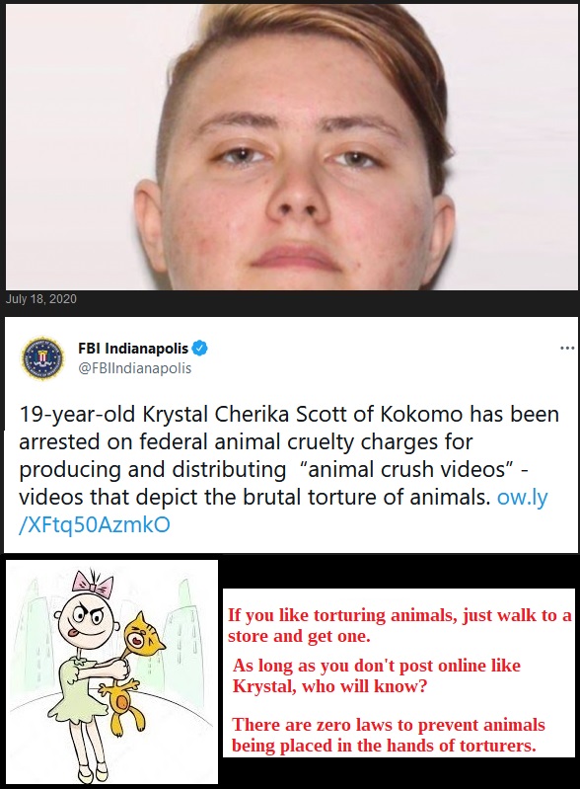Open the large face photo at top
580x789 pixels.
292,147
